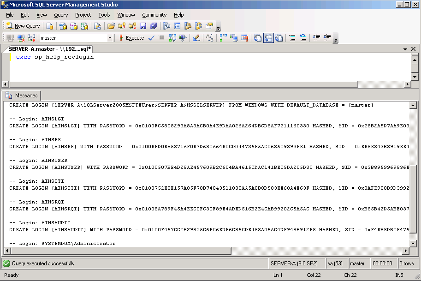Image resolution: width=421 pixels, height=281 pixels.
Task: Open a new Database Engine Query icon
Action: (x=50, y=26)
